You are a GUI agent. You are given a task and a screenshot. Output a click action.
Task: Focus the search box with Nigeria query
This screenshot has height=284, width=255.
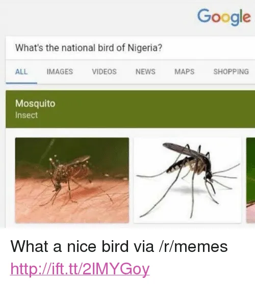click(130, 48)
